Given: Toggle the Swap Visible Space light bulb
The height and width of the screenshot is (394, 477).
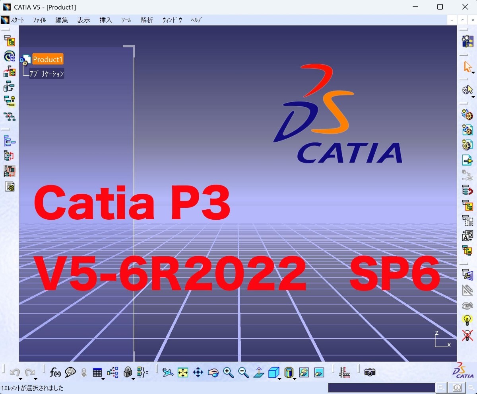Looking at the screenshot, I should pyautogui.click(x=467, y=319).
